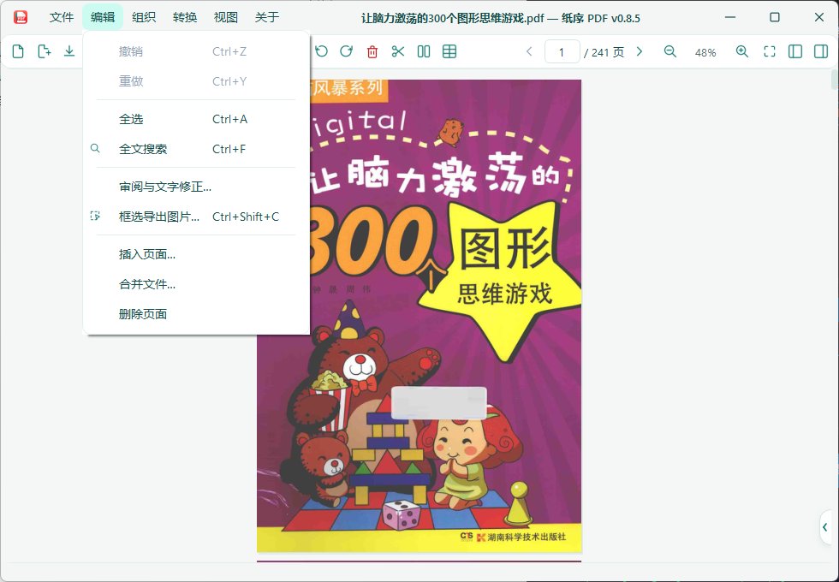Close the 纸序 PDF window
This screenshot has height=582, width=839.
(x=819, y=17)
